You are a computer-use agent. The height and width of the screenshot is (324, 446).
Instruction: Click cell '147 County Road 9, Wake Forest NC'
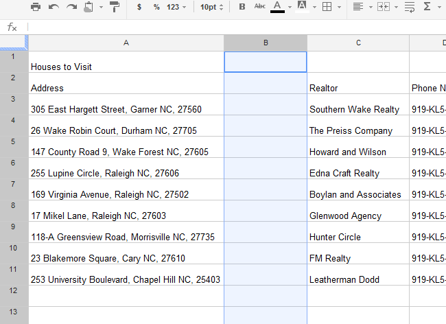(126, 147)
